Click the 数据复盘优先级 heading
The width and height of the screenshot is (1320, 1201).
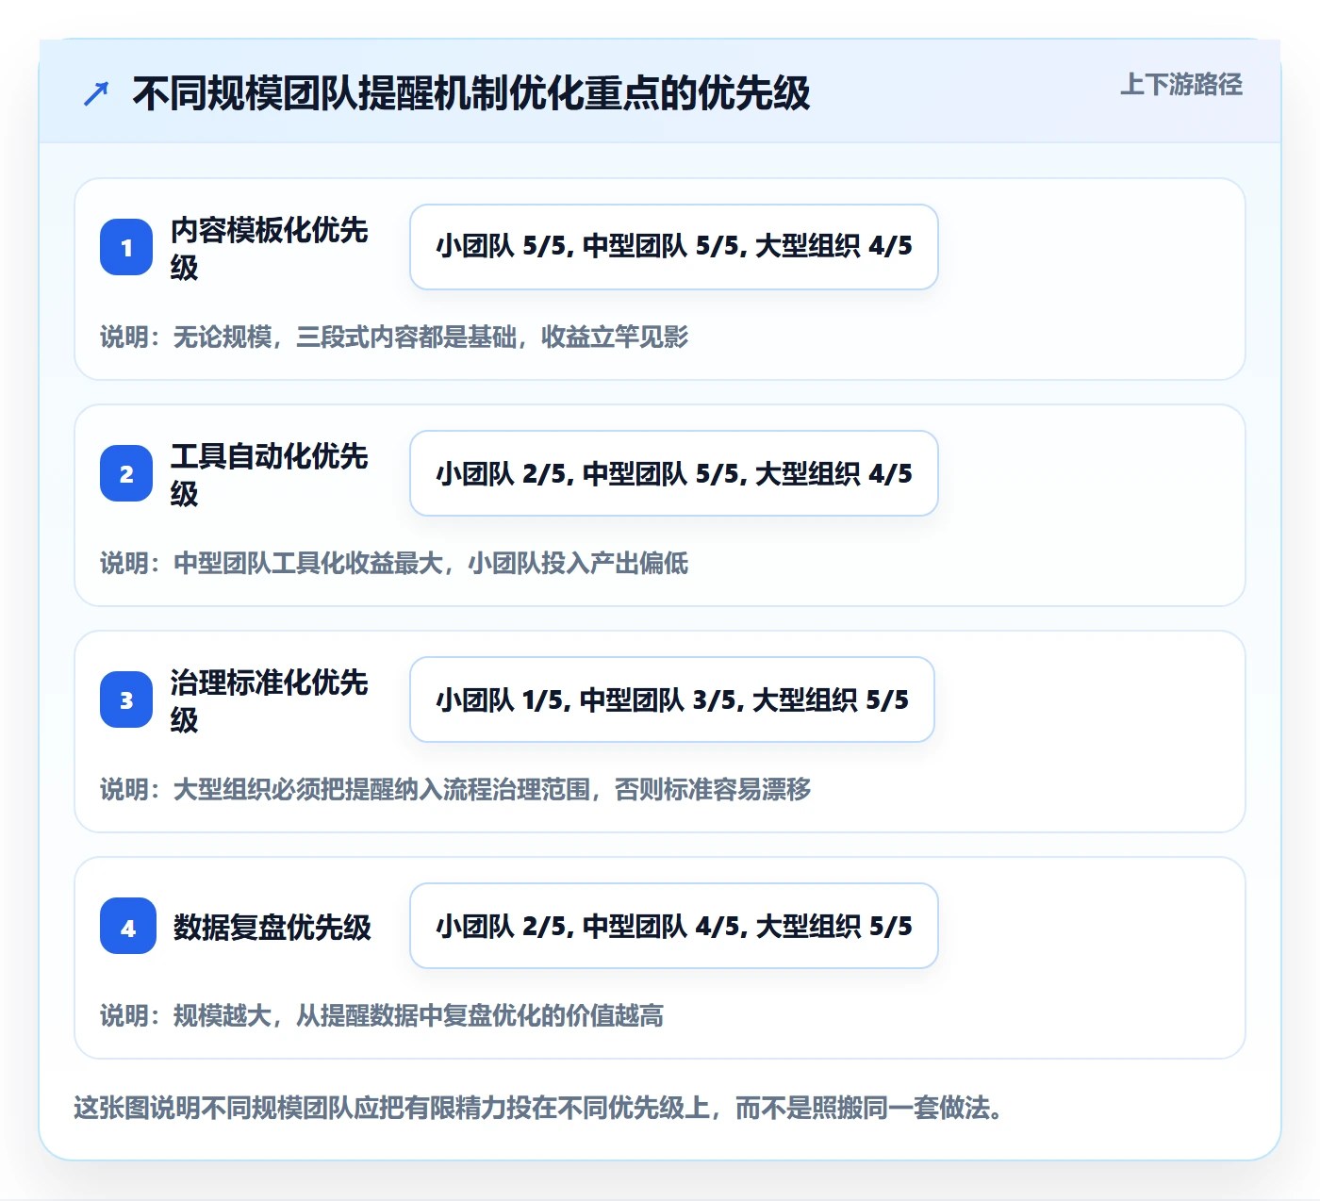point(272,927)
